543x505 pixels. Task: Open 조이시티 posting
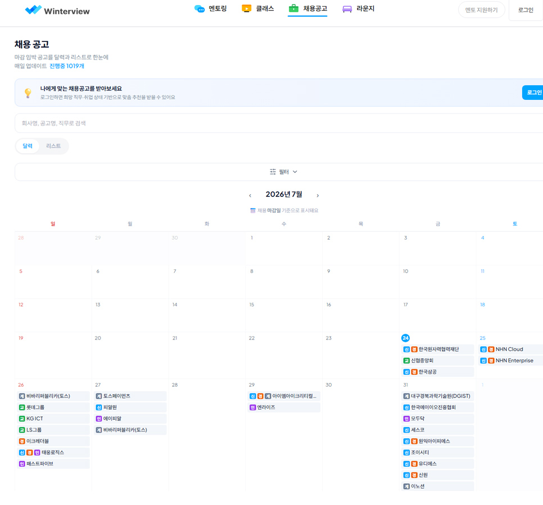click(x=437, y=452)
